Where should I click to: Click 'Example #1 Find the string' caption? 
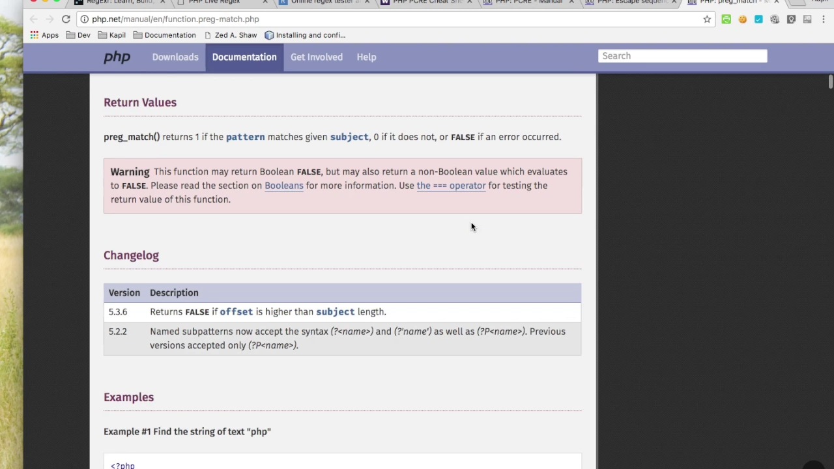187,432
